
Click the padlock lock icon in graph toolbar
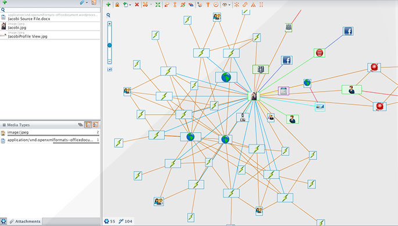point(117,5)
